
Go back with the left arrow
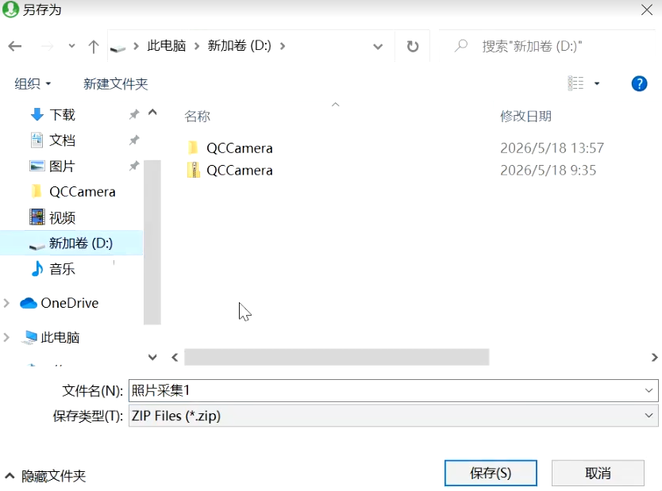(x=15, y=46)
